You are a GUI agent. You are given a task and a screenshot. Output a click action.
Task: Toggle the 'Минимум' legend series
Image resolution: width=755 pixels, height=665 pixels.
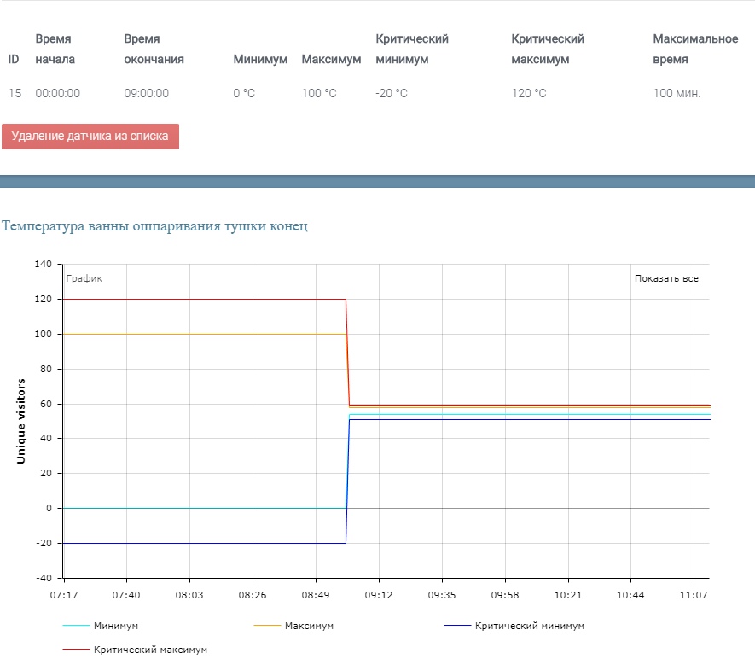point(115,626)
